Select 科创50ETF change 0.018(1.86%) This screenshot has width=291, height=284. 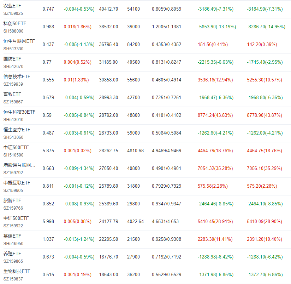pyautogui.click(x=78, y=27)
